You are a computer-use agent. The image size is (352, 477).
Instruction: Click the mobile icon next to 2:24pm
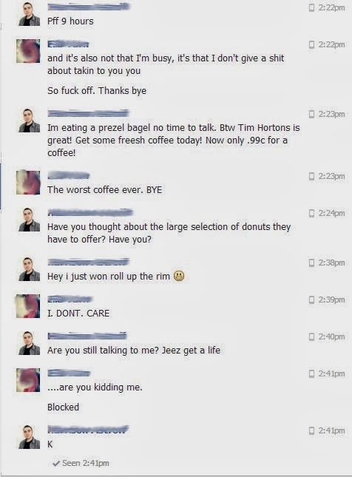[x=311, y=213]
